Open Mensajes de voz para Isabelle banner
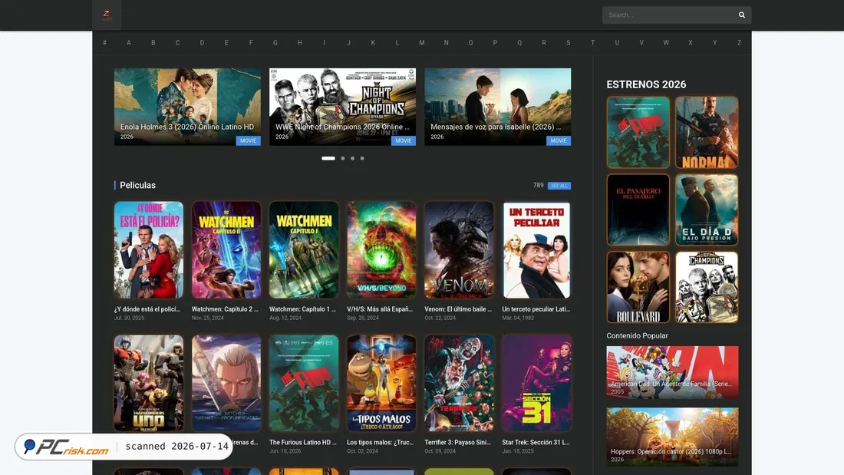The width and height of the screenshot is (844, 475). 497,107
